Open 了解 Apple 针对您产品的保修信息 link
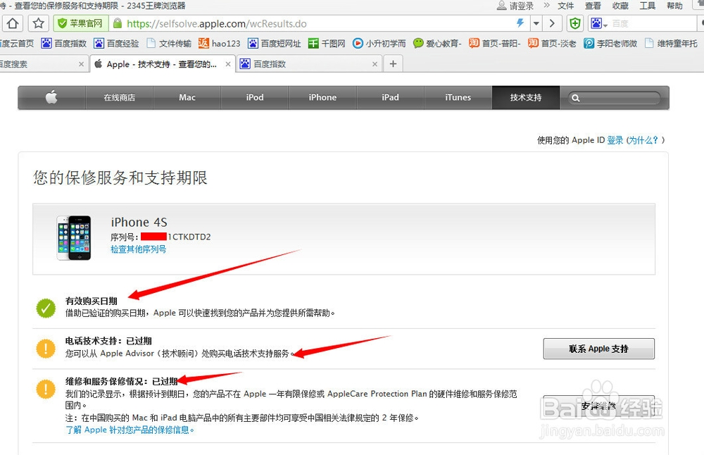 pyautogui.click(x=130, y=430)
